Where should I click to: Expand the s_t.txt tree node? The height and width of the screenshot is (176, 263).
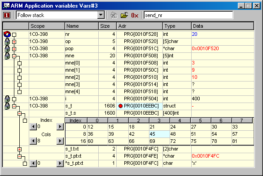tap(19, 150)
